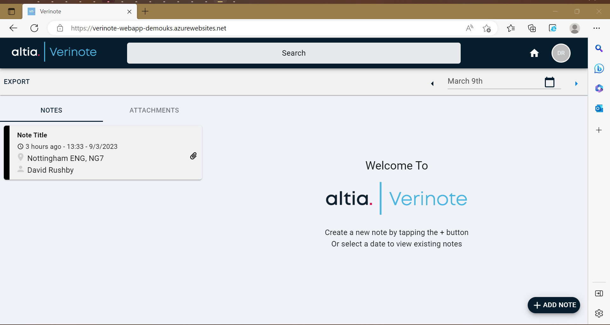
Task: Open the tab actions menu icon
Action: point(11,12)
